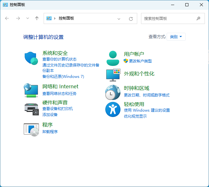209x187 pixels.
Task: Open the Network and Internet globe icon
Action: tap(31, 91)
